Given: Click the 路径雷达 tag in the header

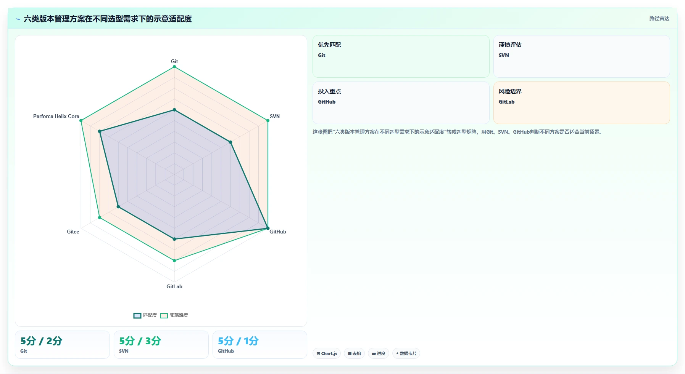Looking at the screenshot, I should (x=659, y=18).
